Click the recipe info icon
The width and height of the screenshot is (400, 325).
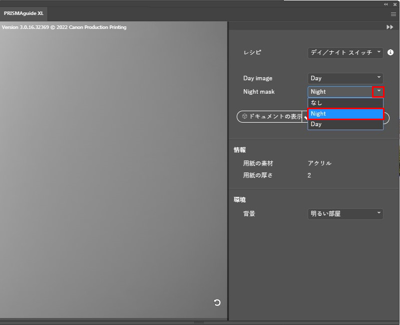tap(391, 52)
